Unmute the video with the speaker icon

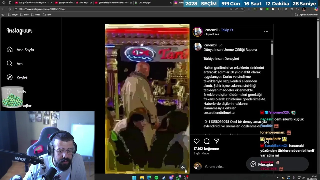[x=183, y=167]
